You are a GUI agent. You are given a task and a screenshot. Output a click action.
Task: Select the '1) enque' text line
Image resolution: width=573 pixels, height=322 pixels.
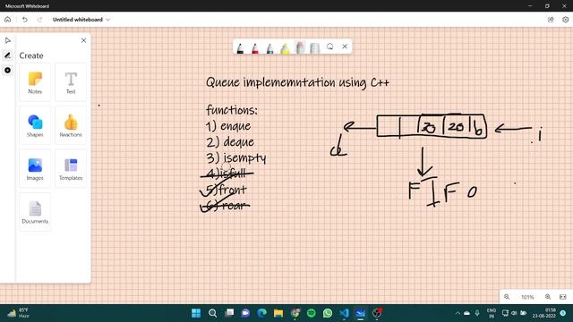click(x=228, y=126)
